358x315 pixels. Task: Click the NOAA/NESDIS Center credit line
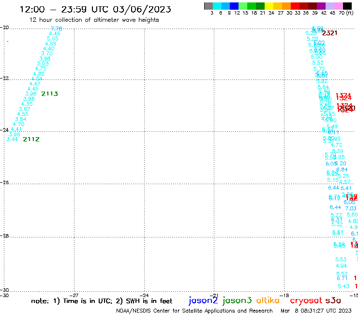(194, 311)
